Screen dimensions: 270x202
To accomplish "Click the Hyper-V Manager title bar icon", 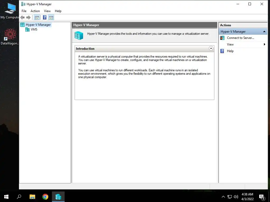I will click(x=23, y=4).
